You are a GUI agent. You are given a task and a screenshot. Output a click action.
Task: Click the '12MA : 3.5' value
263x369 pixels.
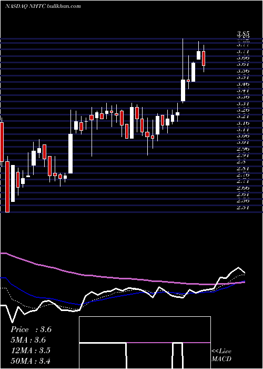pos(31,351)
